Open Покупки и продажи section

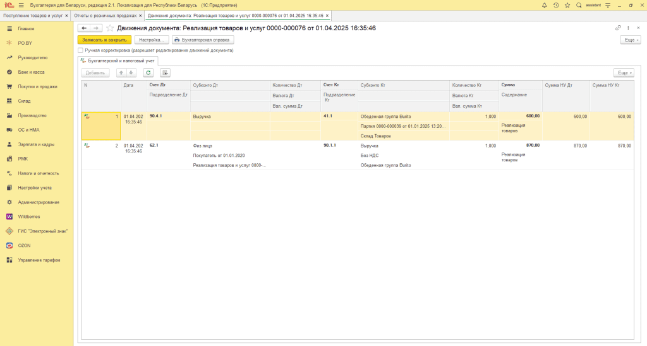[x=37, y=87]
